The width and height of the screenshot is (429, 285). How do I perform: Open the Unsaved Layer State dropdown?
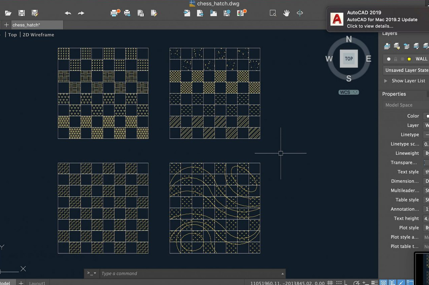click(x=406, y=70)
